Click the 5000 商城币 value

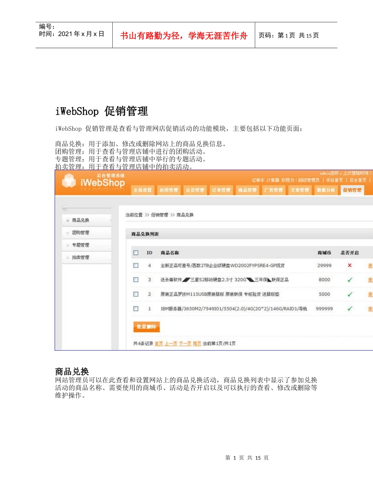[x=324, y=294]
